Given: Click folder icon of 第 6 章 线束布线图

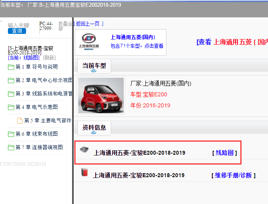Looking at the screenshot, I should [x=11, y=134].
